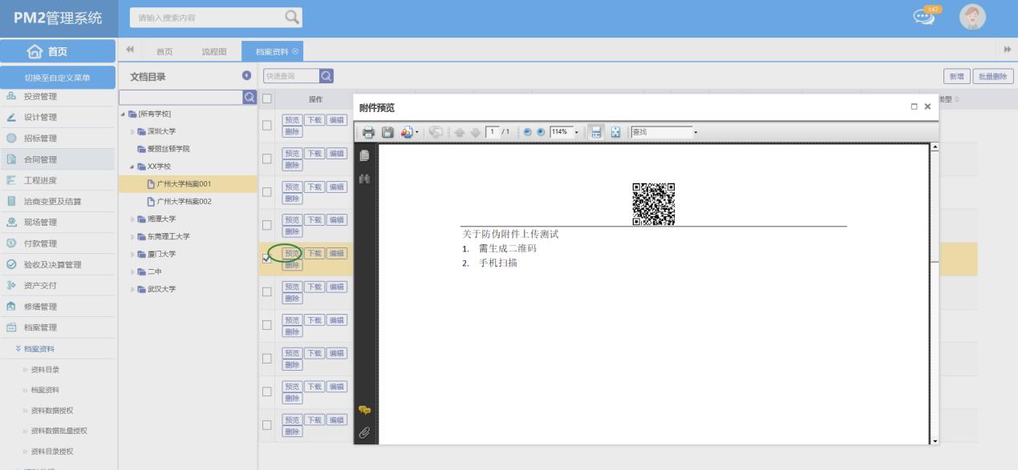Collapse the XX学校 tree node
Screen dimensions: 1018x470
[132, 167]
